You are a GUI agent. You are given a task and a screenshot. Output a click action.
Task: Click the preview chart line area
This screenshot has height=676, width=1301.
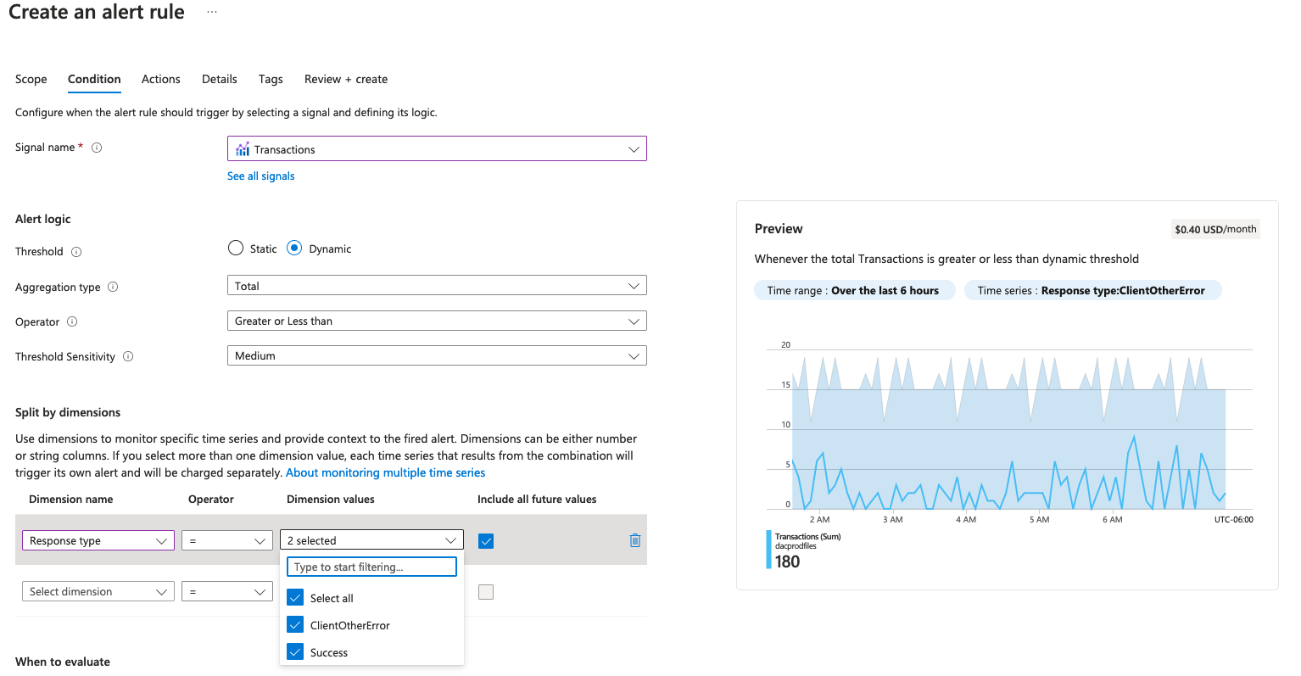click(1009, 428)
